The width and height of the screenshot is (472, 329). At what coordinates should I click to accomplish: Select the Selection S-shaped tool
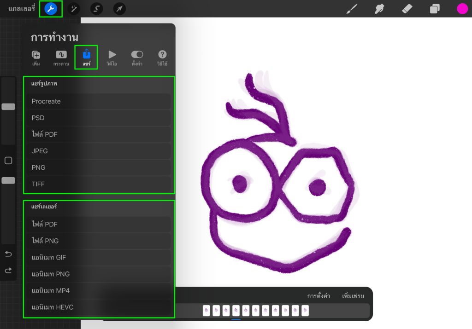(96, 9)
